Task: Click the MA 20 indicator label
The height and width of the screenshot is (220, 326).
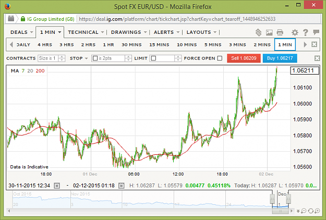Action: coord(30,71)
